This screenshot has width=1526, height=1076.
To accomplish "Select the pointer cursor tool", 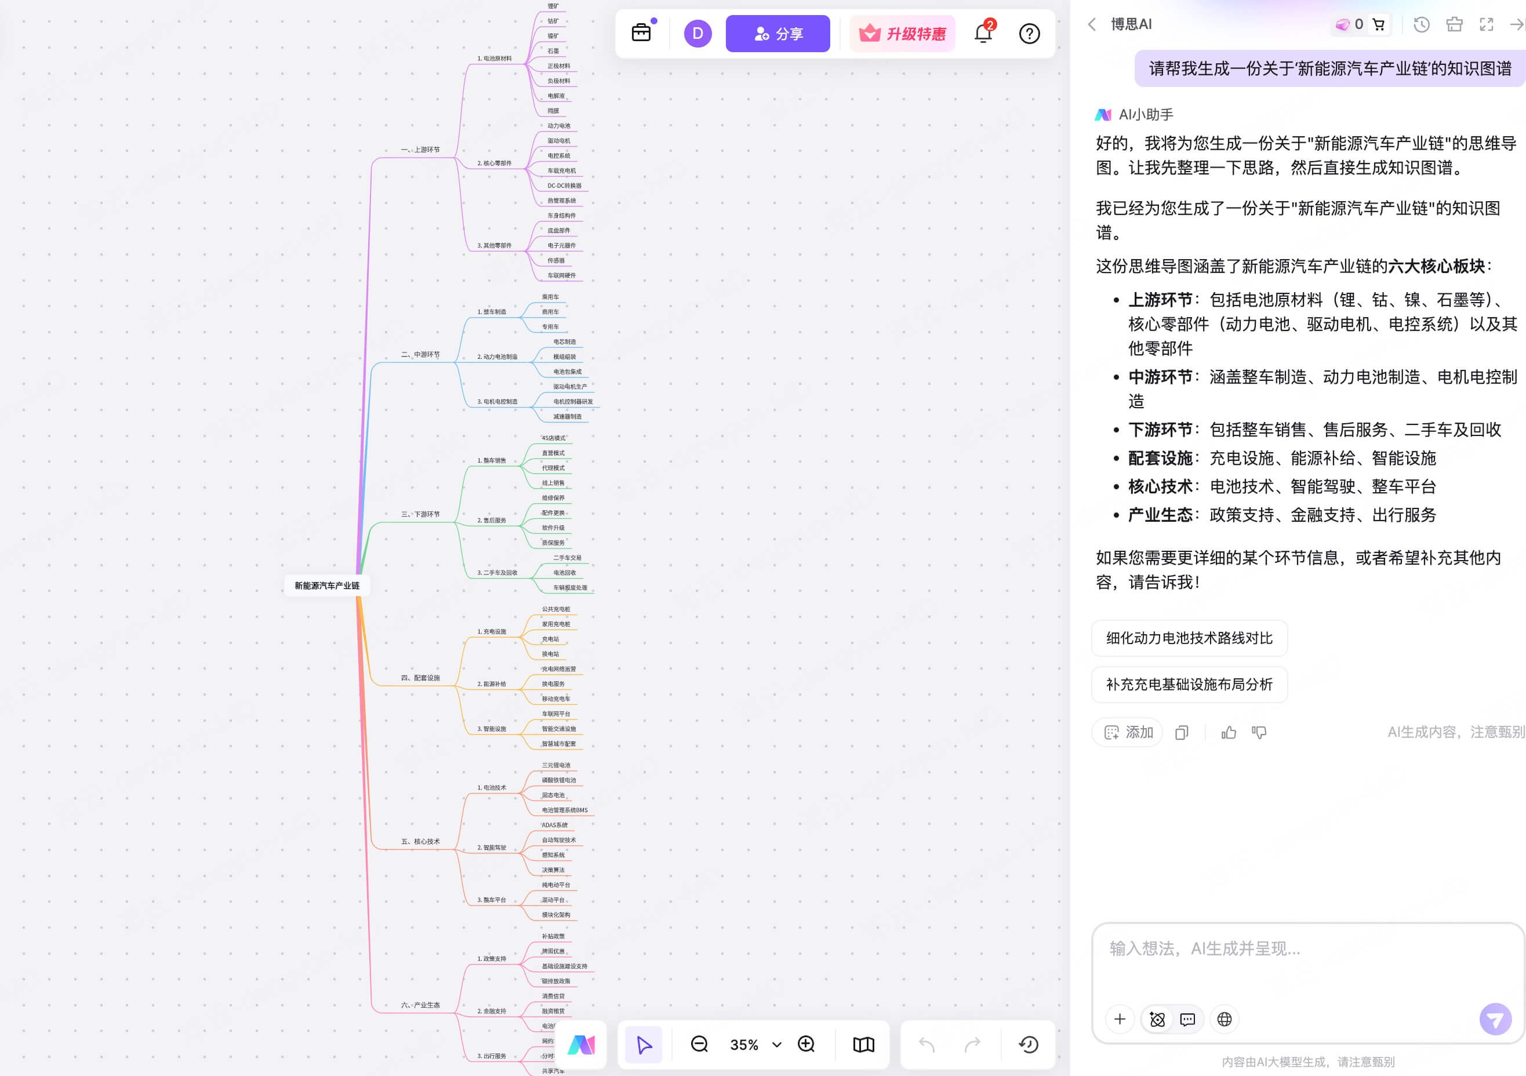I will click(644, 1045).
